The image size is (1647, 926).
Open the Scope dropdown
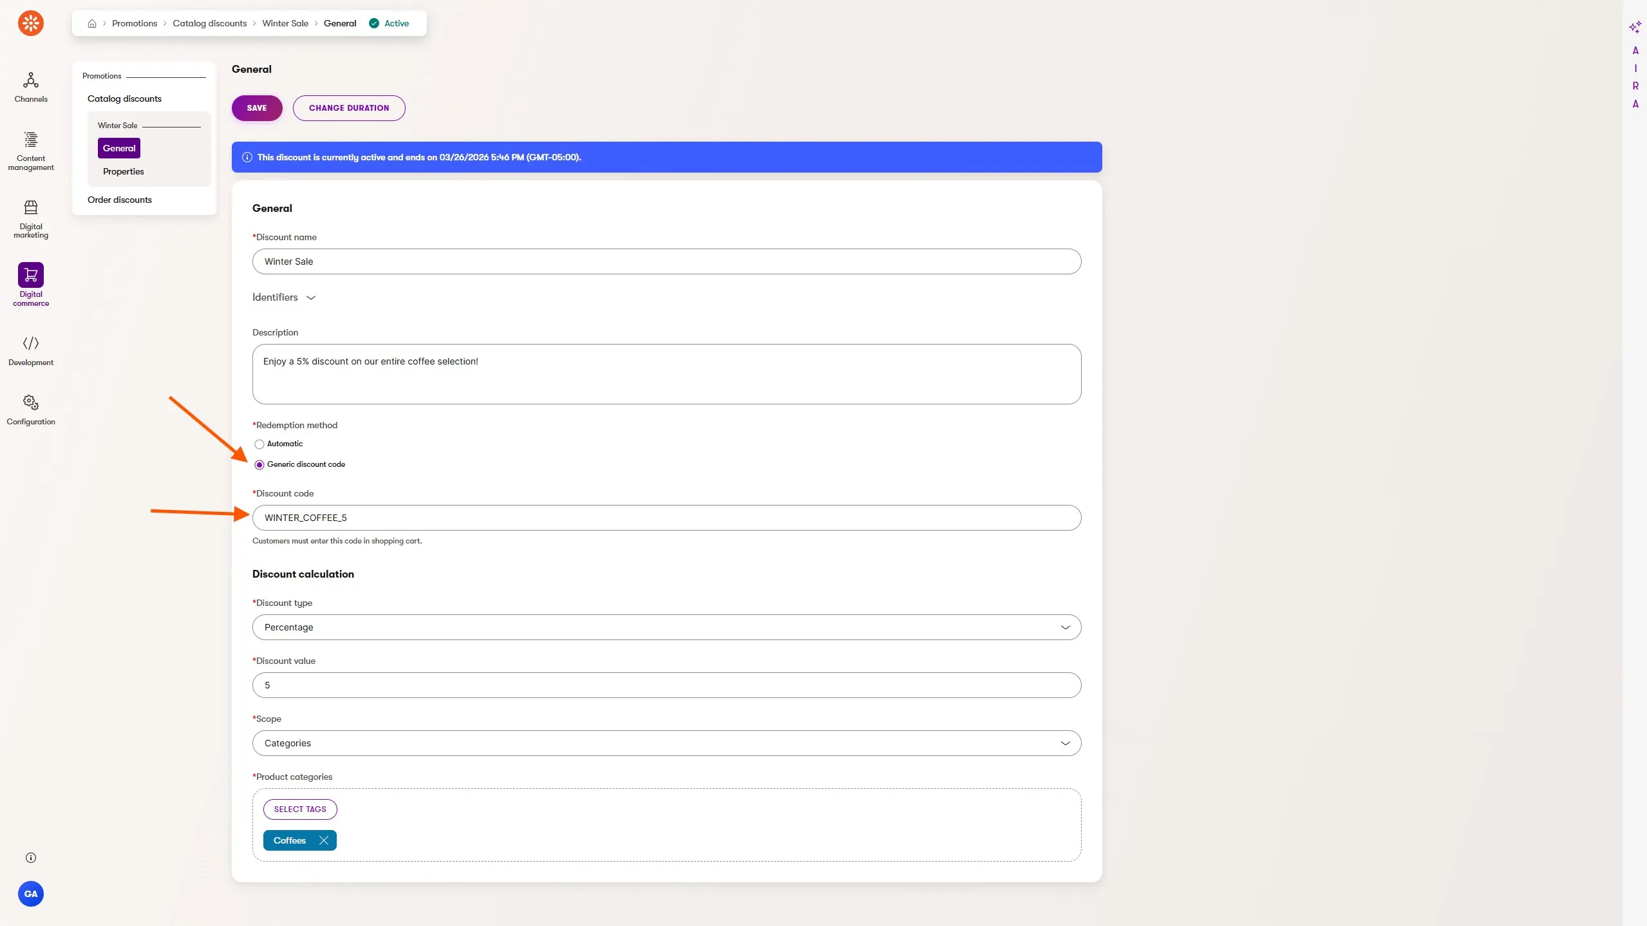pos(666,743)
